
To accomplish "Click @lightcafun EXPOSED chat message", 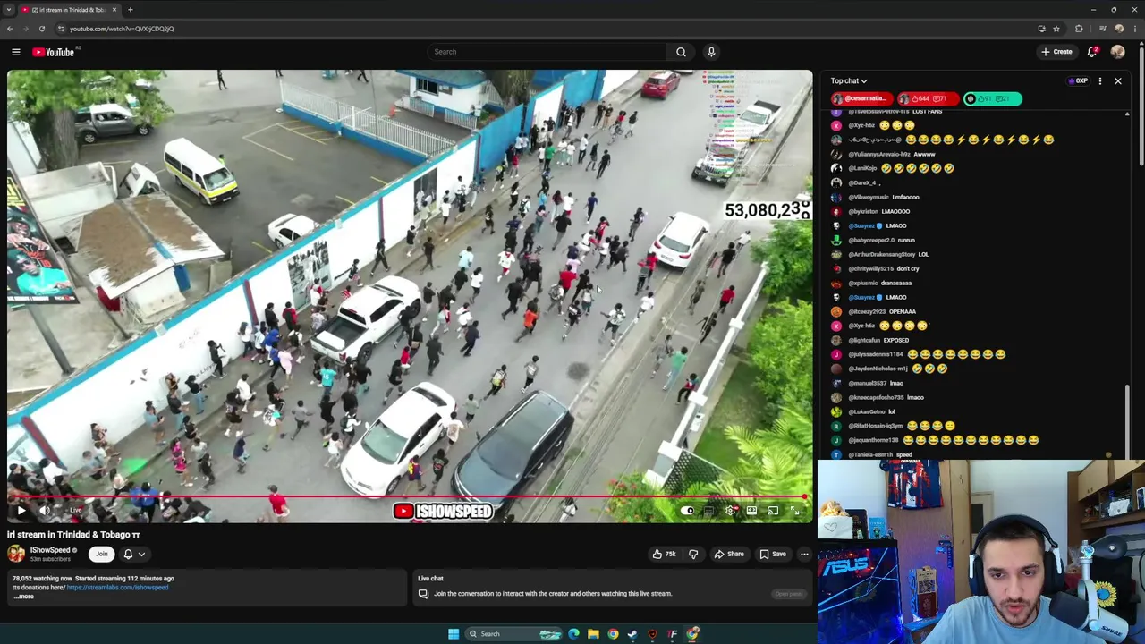I will (x=878, y=340).
